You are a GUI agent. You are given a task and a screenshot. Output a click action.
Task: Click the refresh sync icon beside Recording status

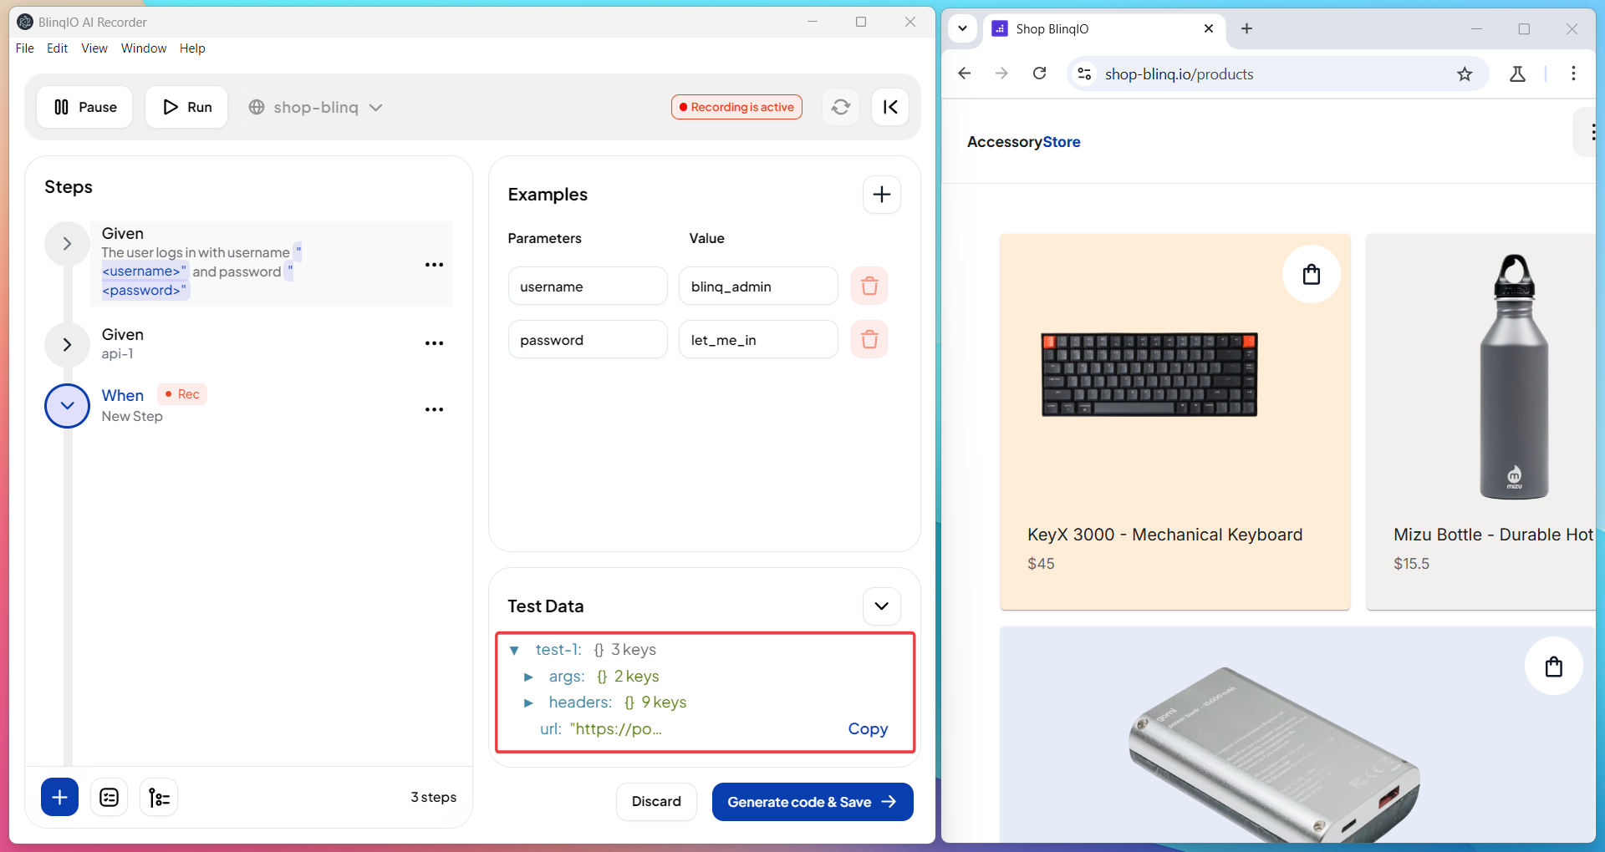tap(840, 107)
